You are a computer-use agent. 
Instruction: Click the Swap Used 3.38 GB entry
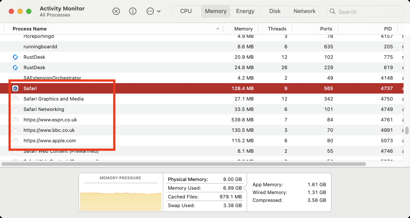coord(205,205)
